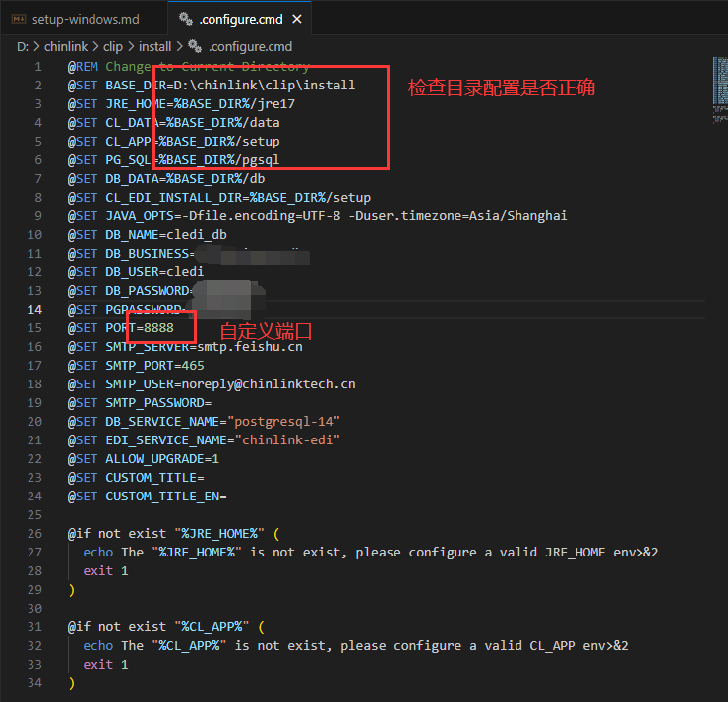Click the Markdown icon on setup-windows.md tab
Screen dimensions: 728x702
coord(17,19)
